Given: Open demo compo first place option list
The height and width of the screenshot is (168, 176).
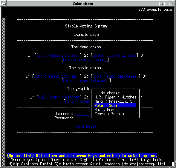Looking at the screenshot, I should click(x=58, y=56).
